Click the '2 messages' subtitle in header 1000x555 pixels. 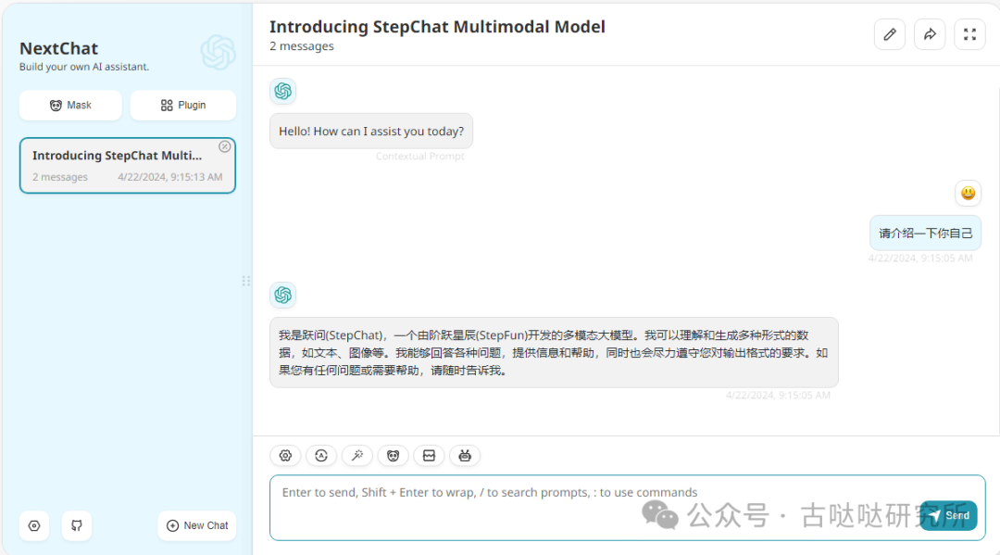coord(302,46)
